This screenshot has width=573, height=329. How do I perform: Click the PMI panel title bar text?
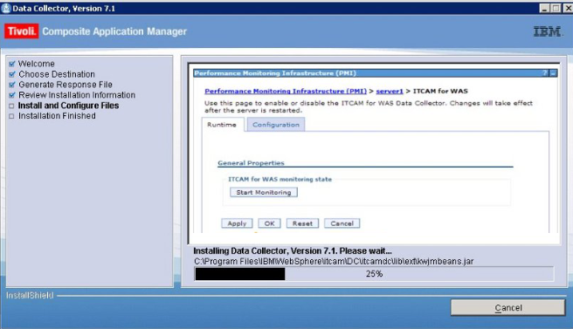275,73
